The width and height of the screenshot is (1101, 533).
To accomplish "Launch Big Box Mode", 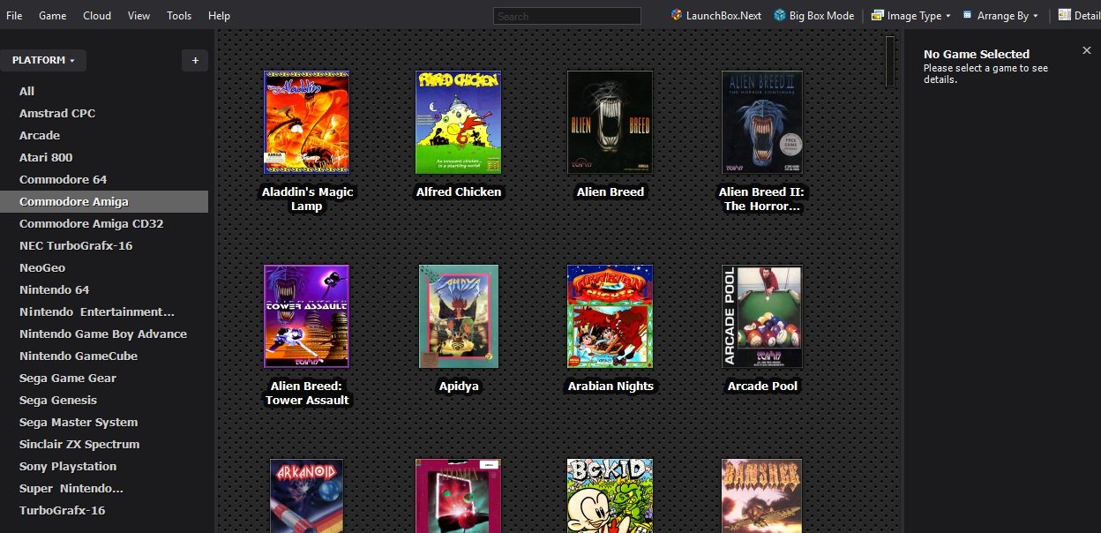I will [814, 16].
